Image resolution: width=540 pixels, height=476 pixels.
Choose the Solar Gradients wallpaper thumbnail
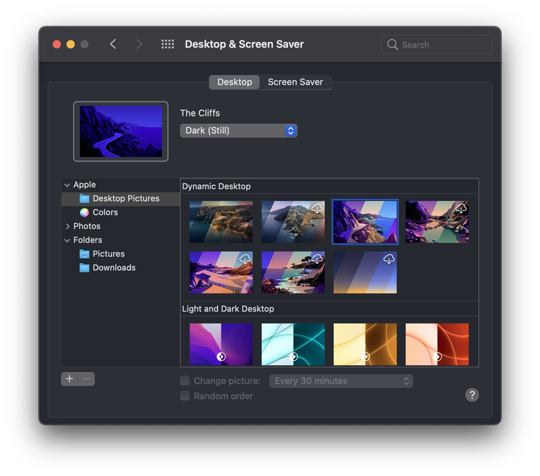pyautogui.click(x=365, y=273)
